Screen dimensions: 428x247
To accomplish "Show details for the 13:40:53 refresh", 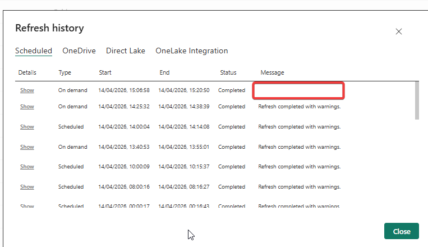I will click(27, 147).
